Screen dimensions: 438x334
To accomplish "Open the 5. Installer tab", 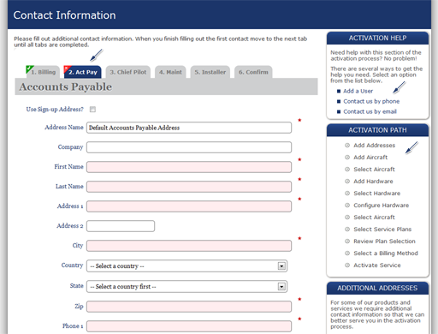I will [x=210, y=72].
